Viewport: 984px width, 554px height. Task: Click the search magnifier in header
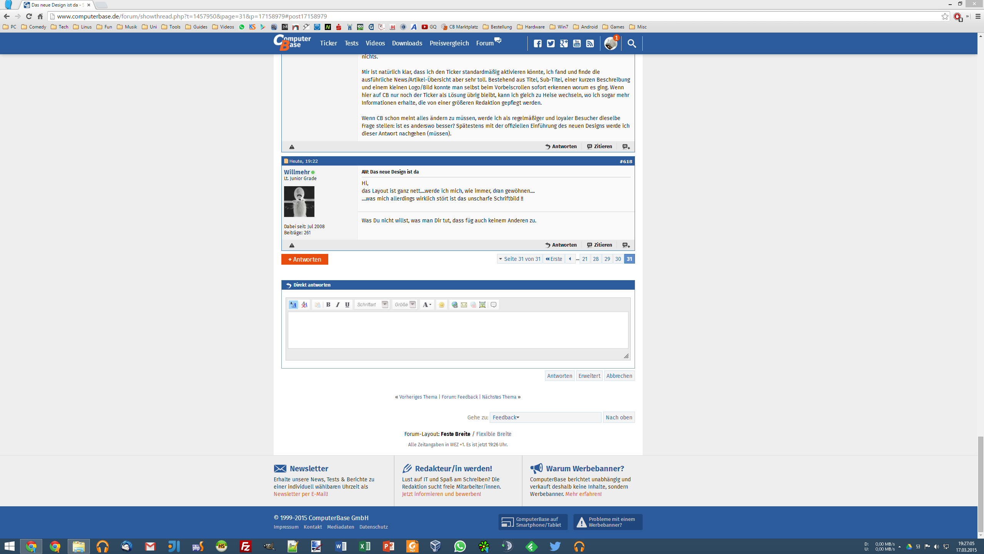tap(632, 43)
